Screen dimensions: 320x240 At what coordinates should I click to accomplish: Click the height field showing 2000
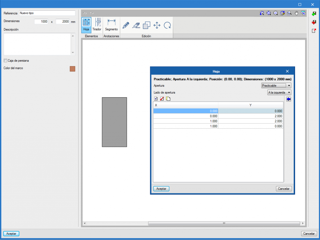[x=62, y=22]
